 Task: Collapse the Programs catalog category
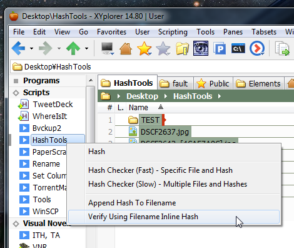click(x=16, y=81)
